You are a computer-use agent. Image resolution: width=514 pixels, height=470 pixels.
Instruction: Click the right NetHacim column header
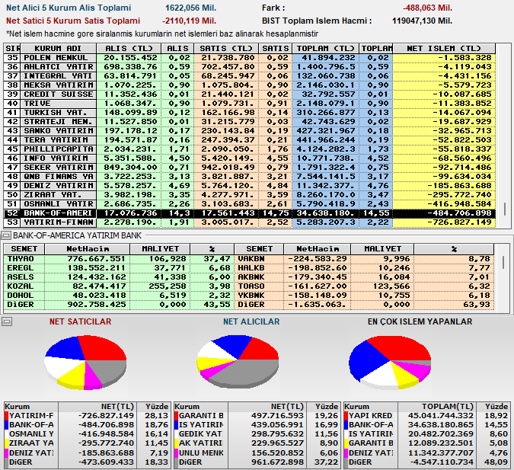pos(317,249)
